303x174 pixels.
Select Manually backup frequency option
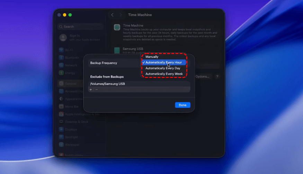[x=152, y=56]
